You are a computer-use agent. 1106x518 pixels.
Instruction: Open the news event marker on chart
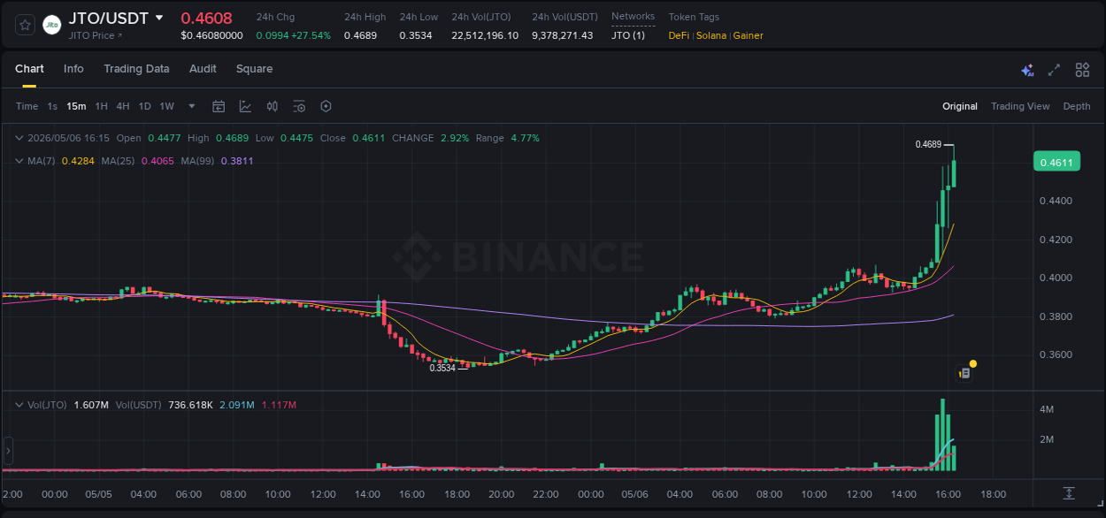pyautogui.click(x=964, y=374)
